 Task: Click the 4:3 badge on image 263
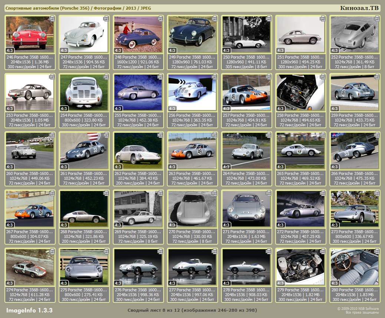coord(172,167)
